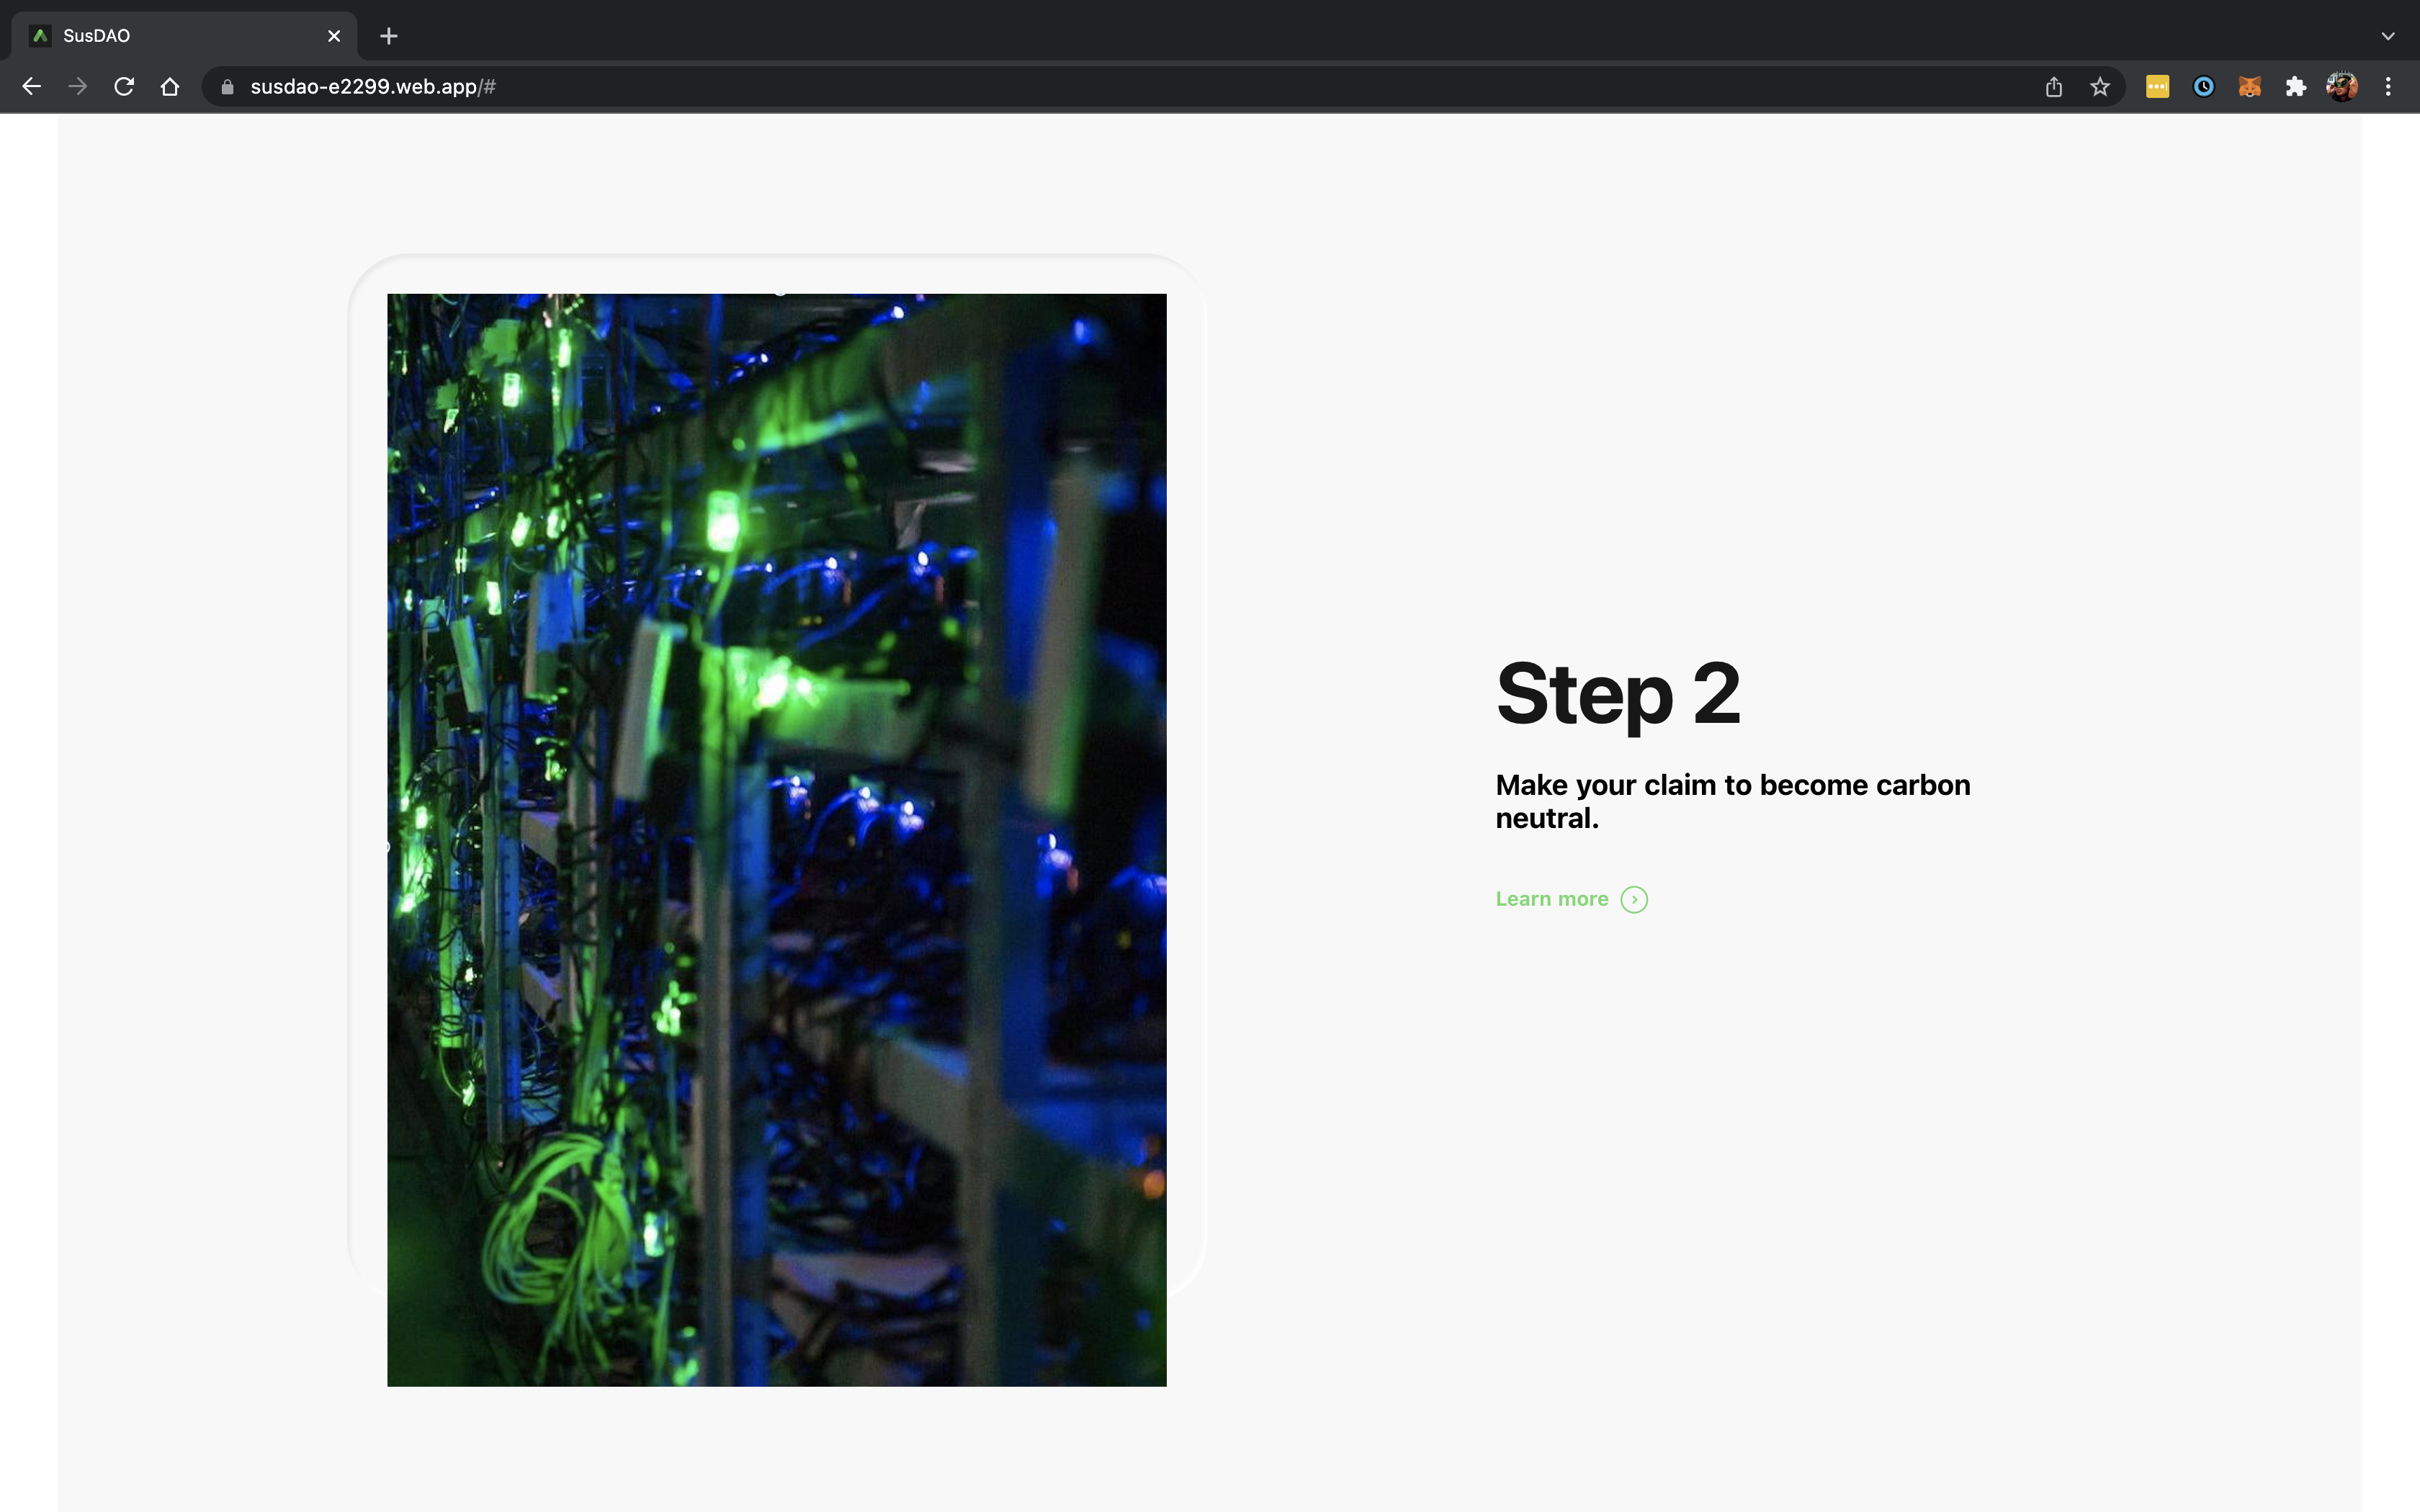This screenshot has width=2420, height=1512.
Task: View site info via lock icon
Action: click(228, 87)
